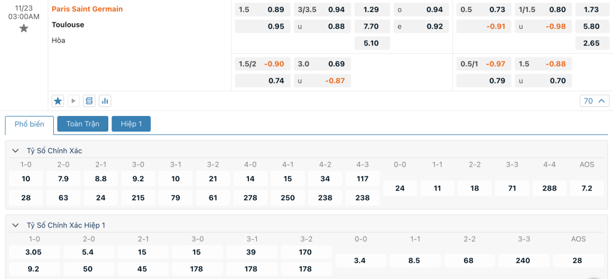Open the Paris Saint Germain team link

pos(87,10)
